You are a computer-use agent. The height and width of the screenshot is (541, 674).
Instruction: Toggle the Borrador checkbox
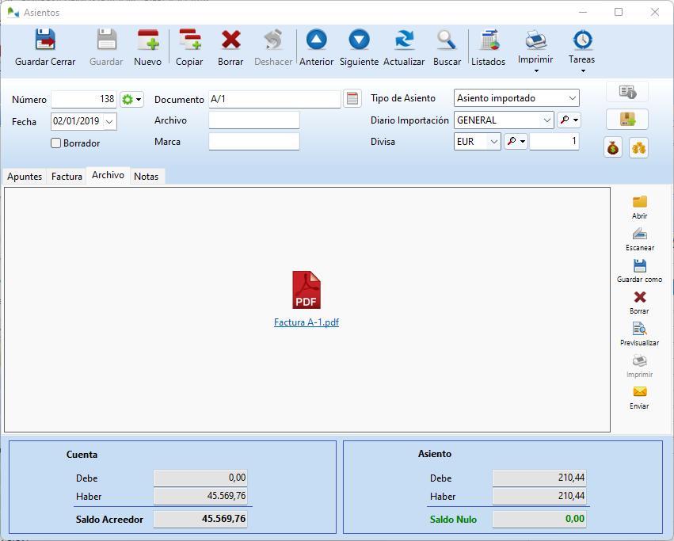(56, 143)
